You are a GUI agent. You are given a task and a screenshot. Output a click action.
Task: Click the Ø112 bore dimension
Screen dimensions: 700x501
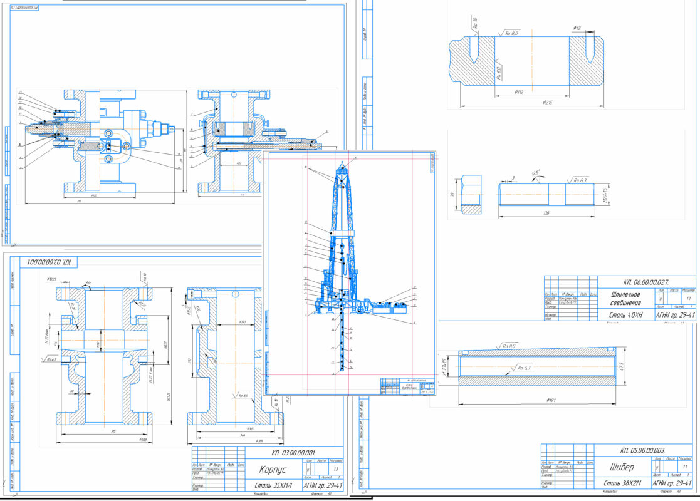pyautogui.click(x=518, y=92)
